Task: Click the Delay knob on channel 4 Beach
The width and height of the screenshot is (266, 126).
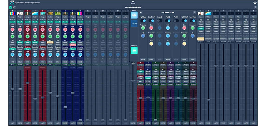Action: click(35, 55)
